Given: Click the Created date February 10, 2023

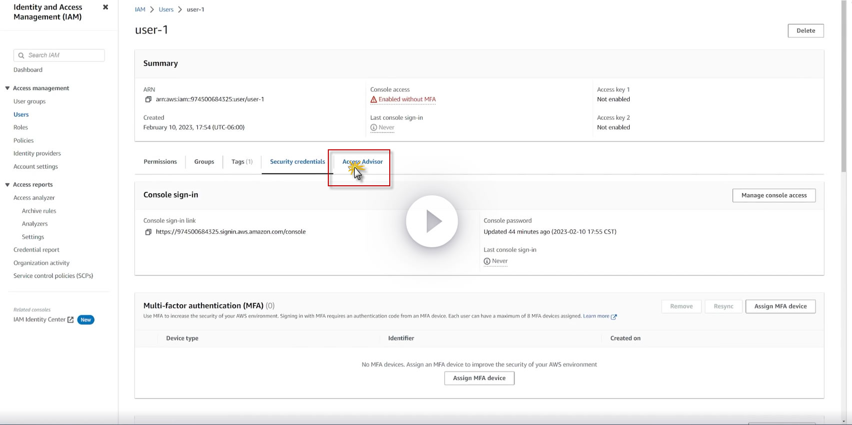Looking at the screenshot, I should (194, 127).
